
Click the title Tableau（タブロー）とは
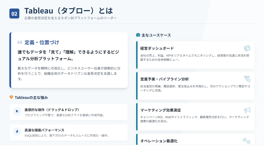pyautogui.click(x=69, y=11)
